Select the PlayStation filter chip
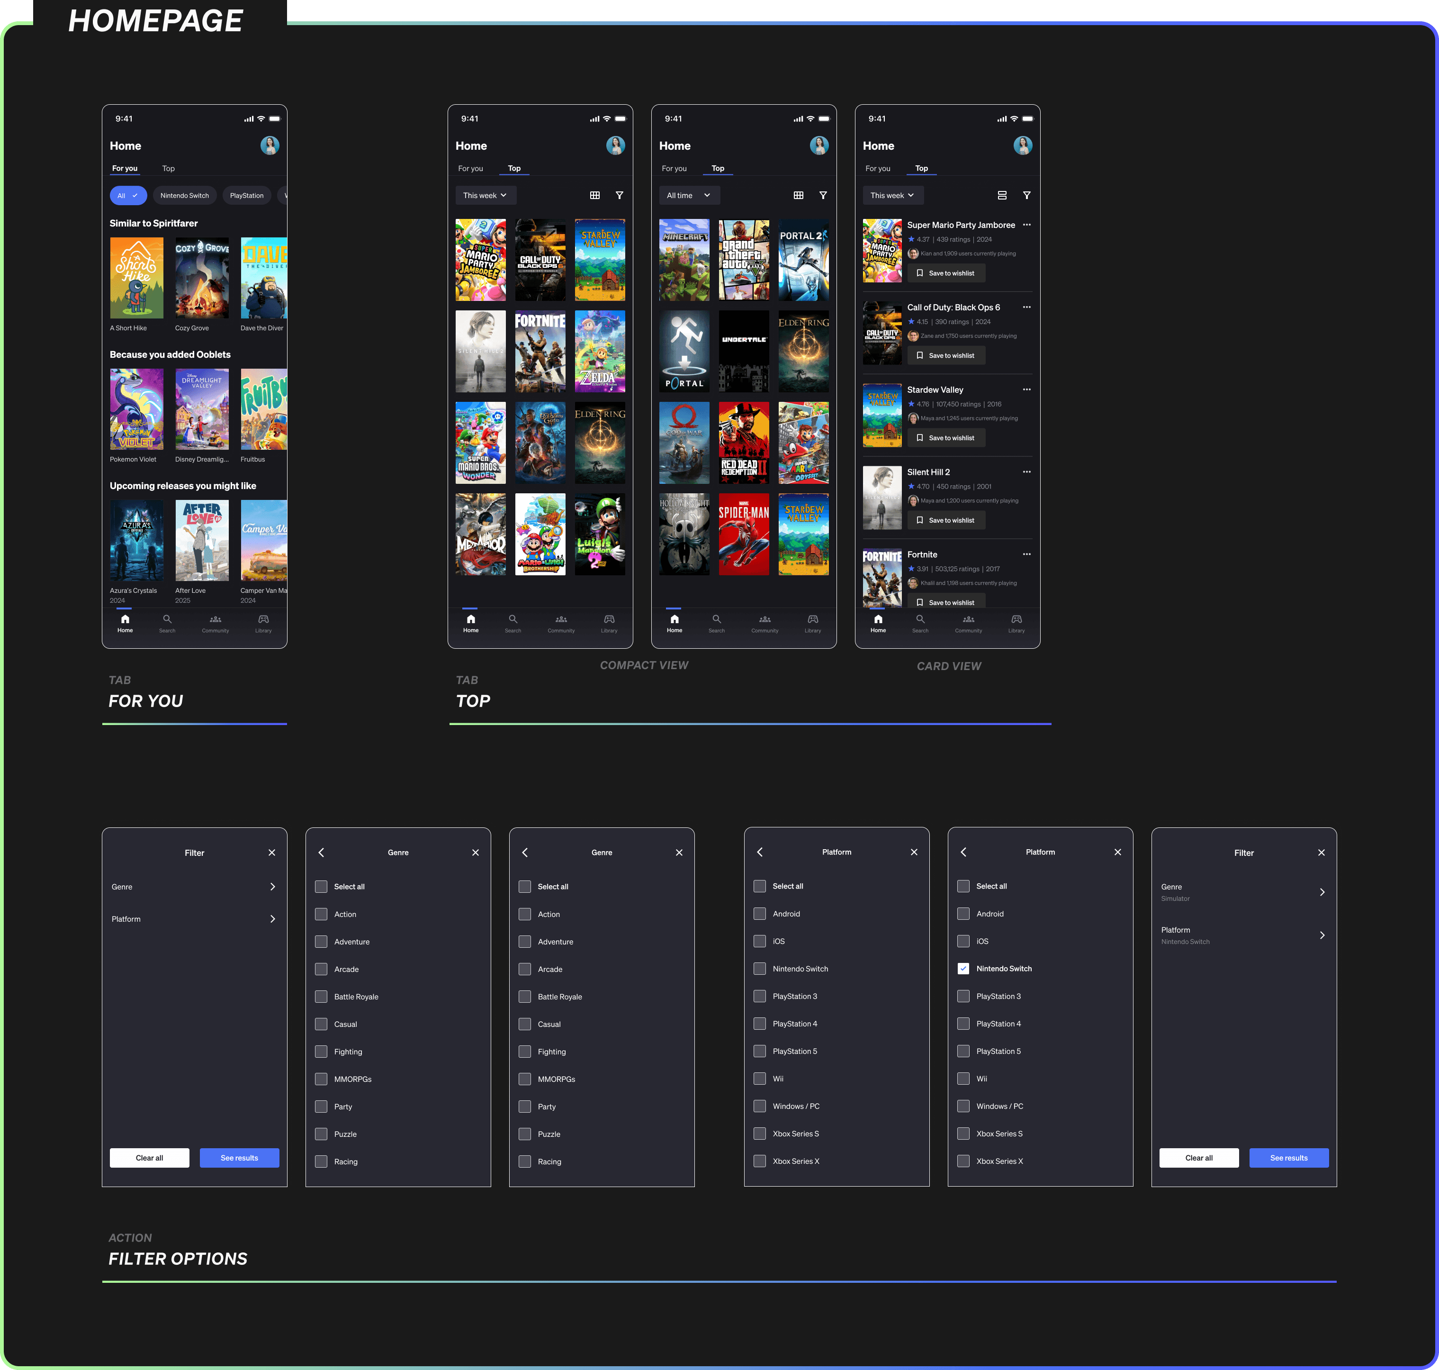This screenshot has width=1439, height=1370. [x=247, y=196]
